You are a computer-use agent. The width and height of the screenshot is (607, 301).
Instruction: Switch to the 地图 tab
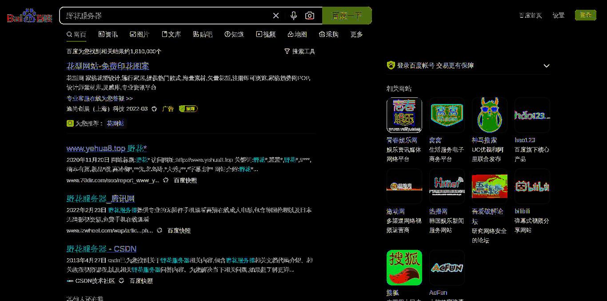(297, 34)
